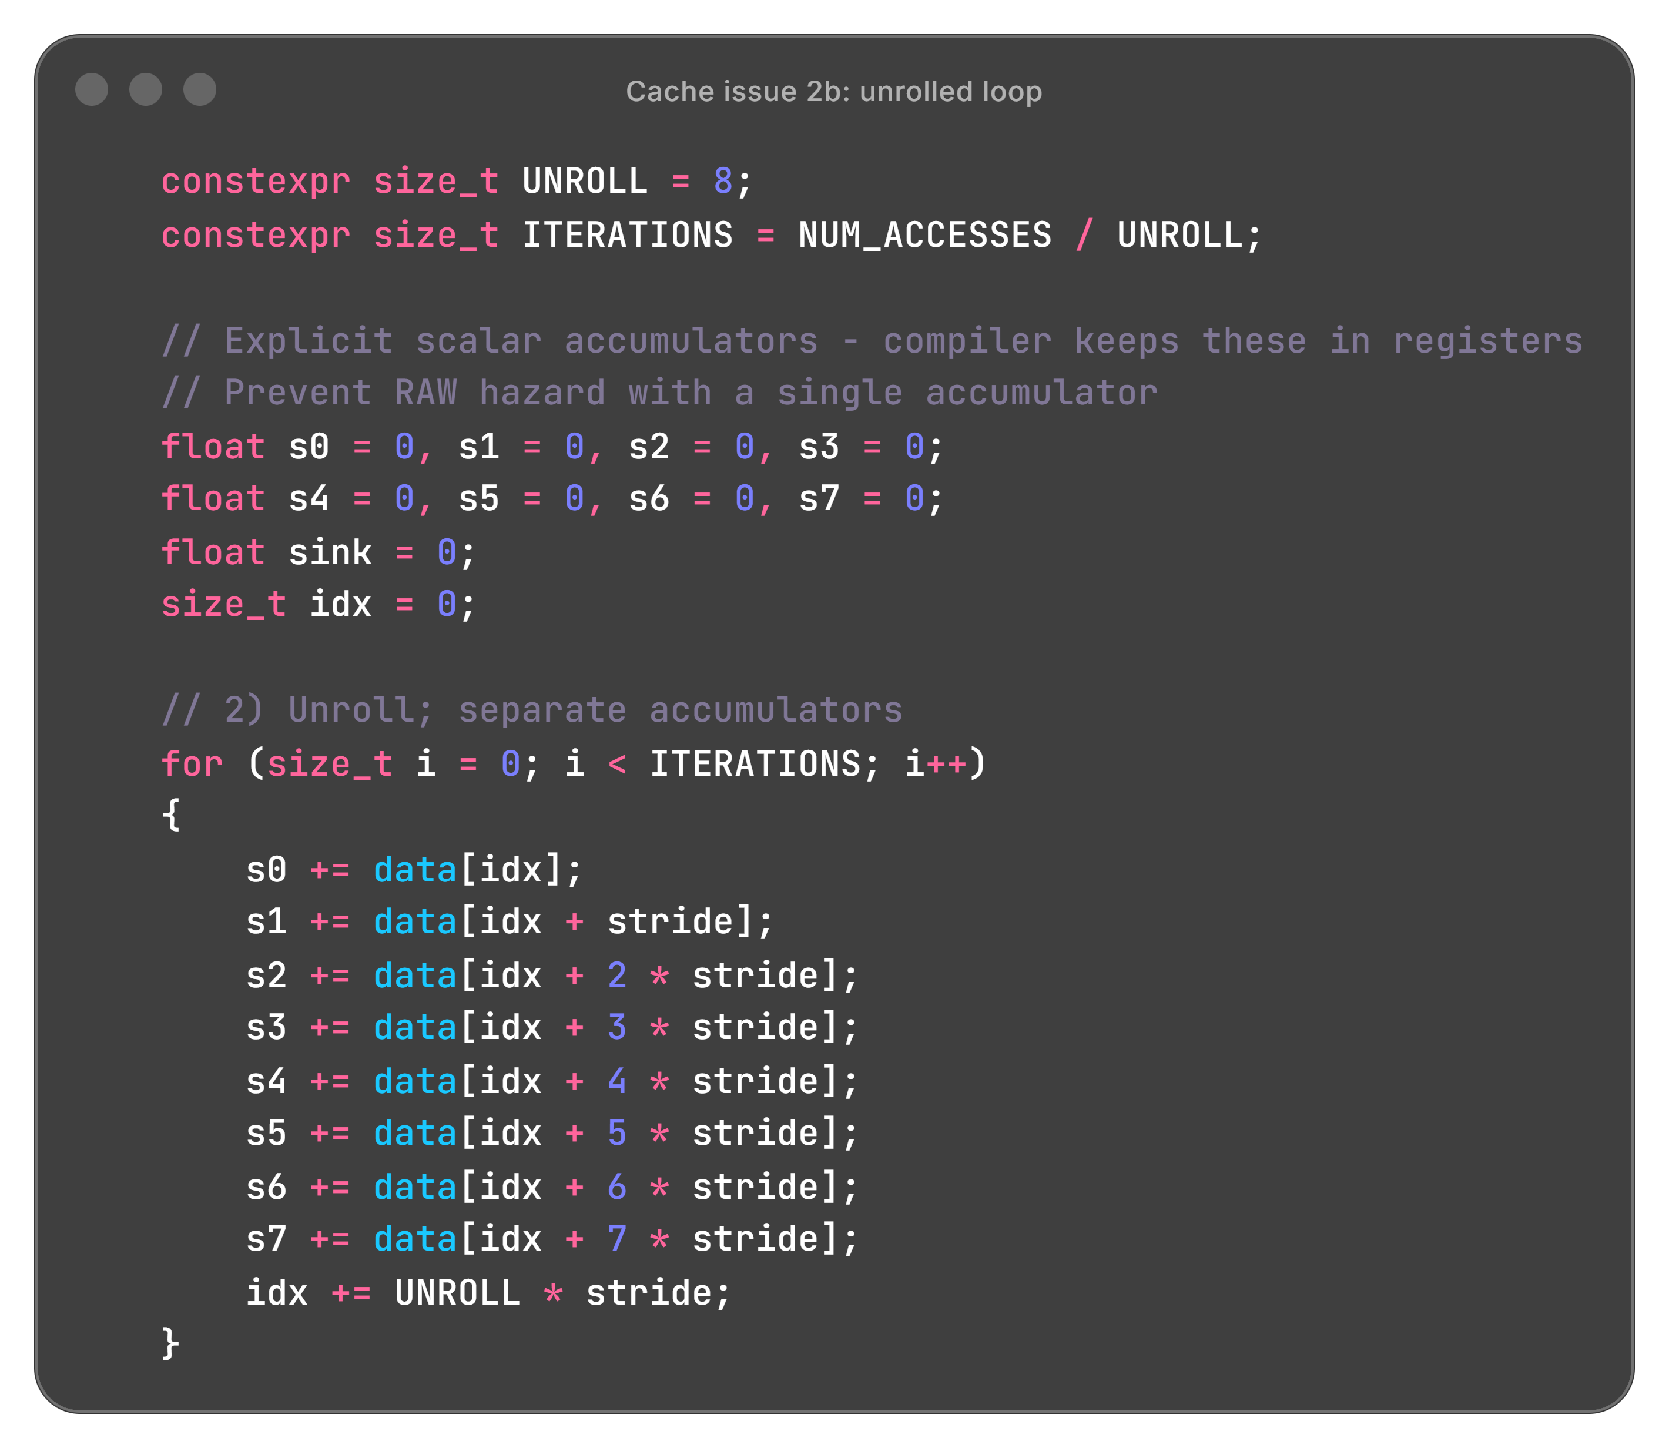
Task: Click 'data' in the s0 accumulation line
Action: (414, 870)
